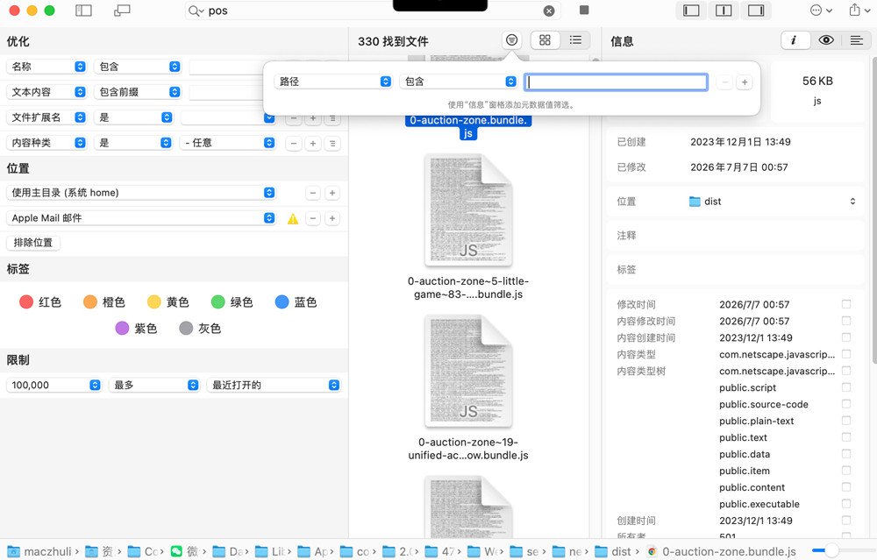Check the 创建时间 metadata checkbox

[x=846, y=521]
